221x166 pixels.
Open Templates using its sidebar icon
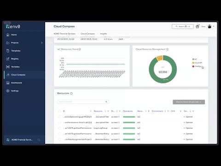click(8, 51)
